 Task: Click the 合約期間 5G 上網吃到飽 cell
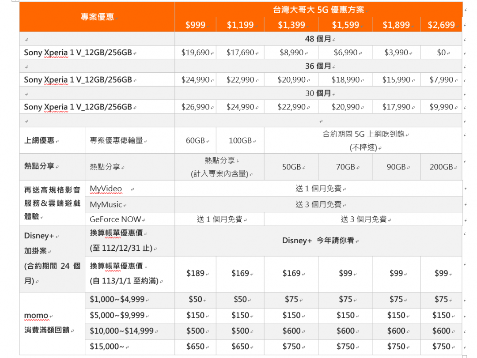363,140
